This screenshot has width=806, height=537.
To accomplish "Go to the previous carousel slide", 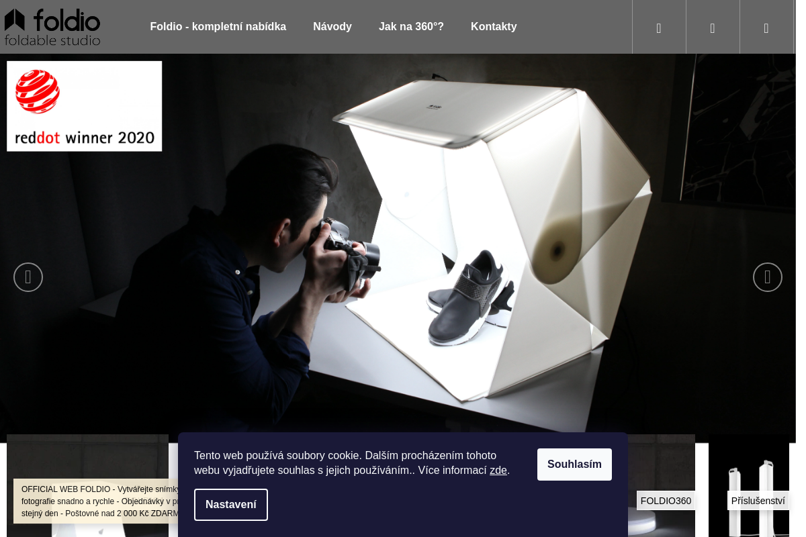I will click(x=28, y=277).
